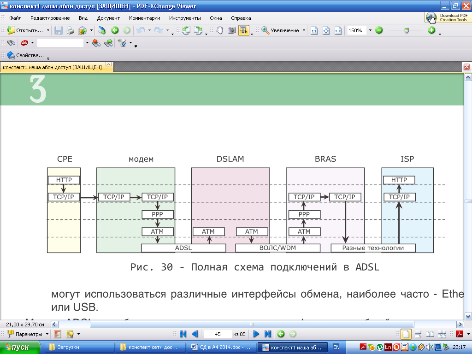Jump to the last page of the document

268,334
